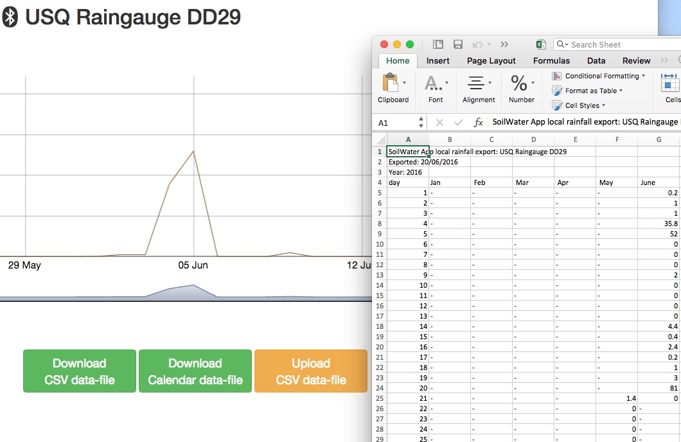Open the Number group dropdown arrow
This screenshot has height=442, width=681.
click(x=533, y=82)
